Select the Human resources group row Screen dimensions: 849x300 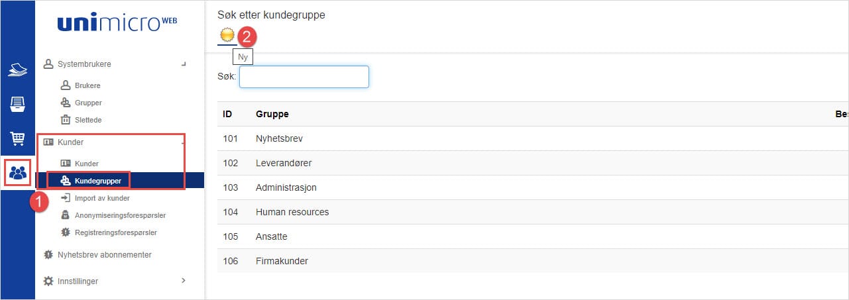[x=292, y=212]
